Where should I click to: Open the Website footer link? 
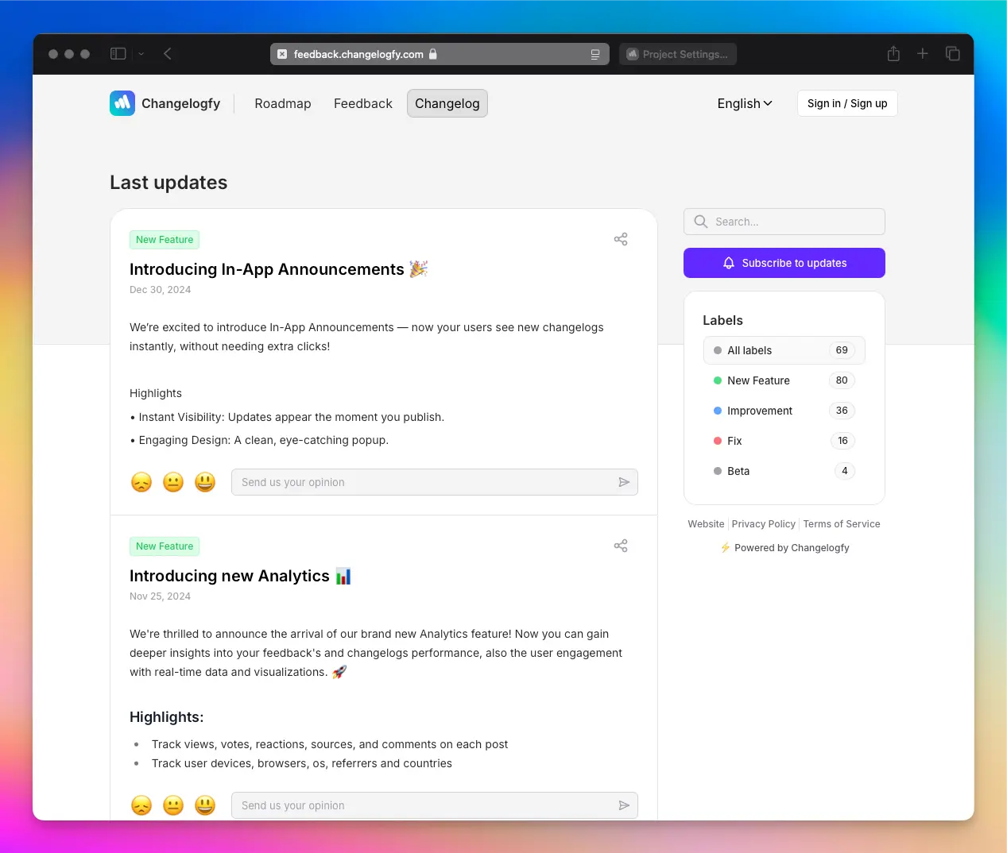(x=706, y=524)
